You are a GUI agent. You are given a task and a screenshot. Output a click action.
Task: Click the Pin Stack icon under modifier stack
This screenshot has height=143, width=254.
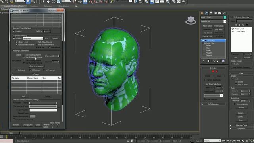pyautogui.click(x=204, y=61)
